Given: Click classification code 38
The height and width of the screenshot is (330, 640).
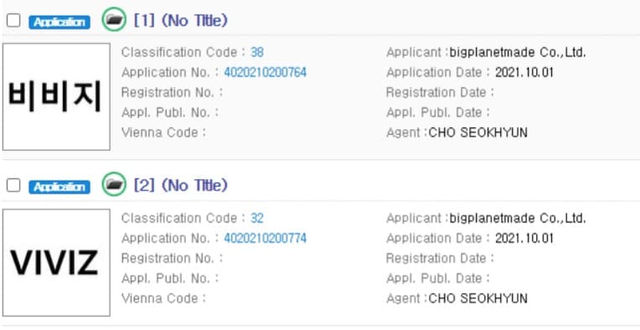Looking at the screenshot, I should [257, 53].
